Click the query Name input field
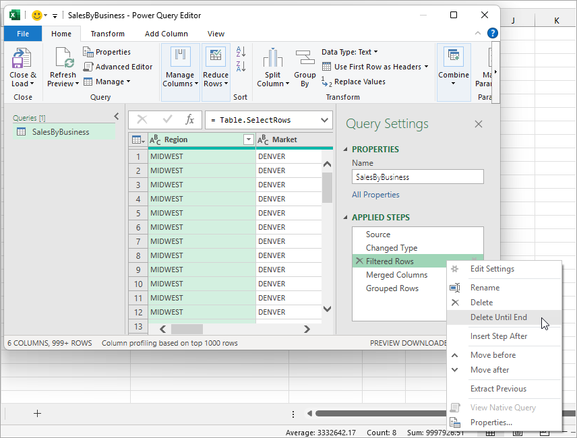 tap(418, 177)
